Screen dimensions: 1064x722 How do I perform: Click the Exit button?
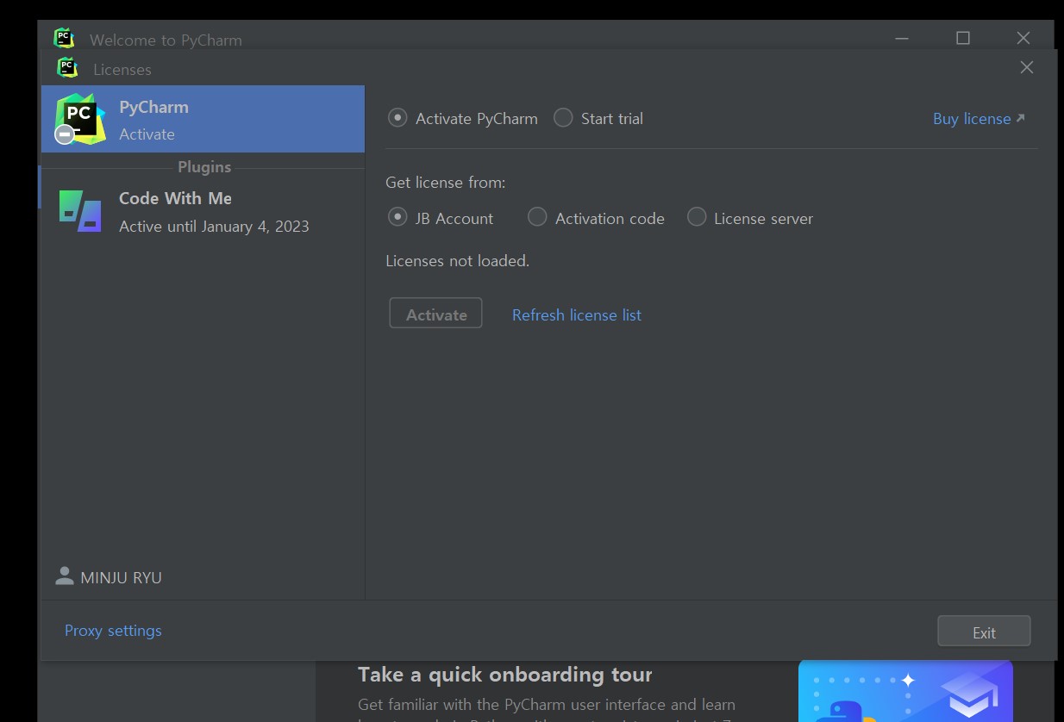(x=984, y=632)
